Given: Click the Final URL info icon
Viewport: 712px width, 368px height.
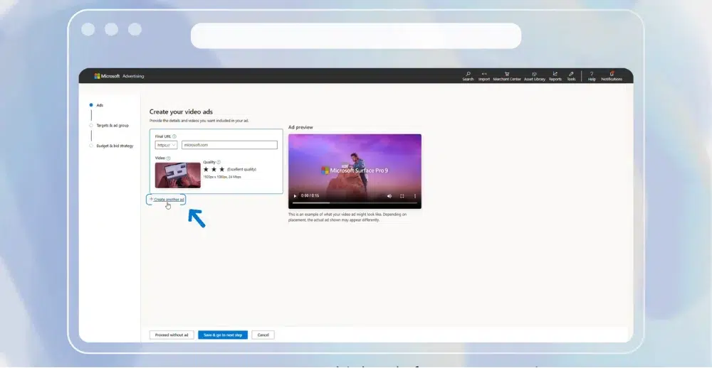Looking at the screenshot, I should click(x=174, y=136).
